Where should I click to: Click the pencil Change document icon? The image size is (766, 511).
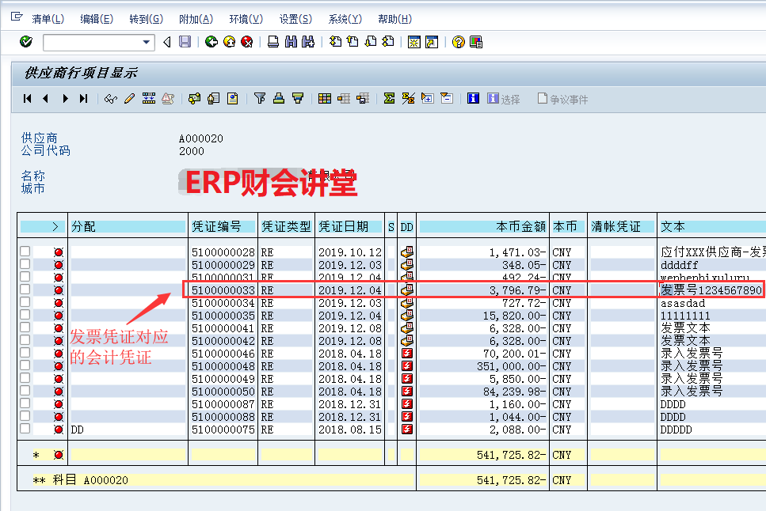point(129,99)
